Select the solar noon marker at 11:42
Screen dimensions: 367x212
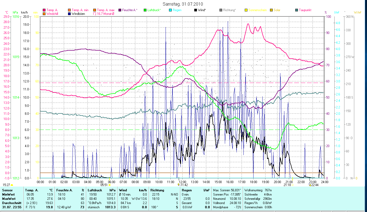(x=179, y=185)
